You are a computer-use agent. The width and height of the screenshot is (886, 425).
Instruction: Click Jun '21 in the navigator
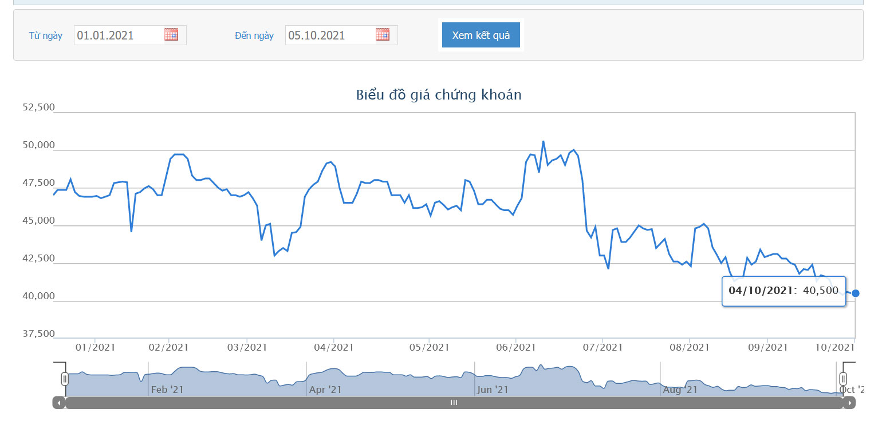(493, 390)
